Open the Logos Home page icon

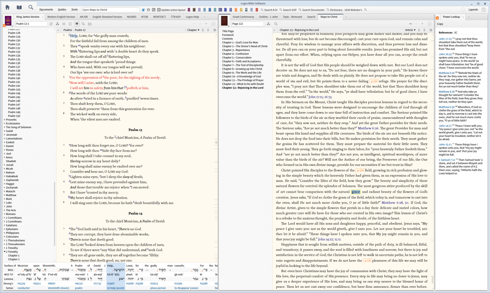[7, 7]
